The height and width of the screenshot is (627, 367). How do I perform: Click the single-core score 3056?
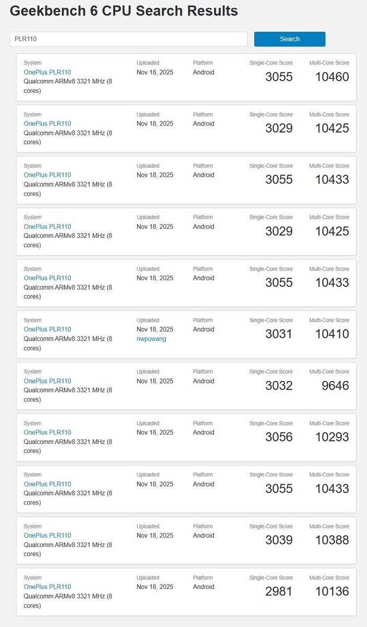point(279,437)
